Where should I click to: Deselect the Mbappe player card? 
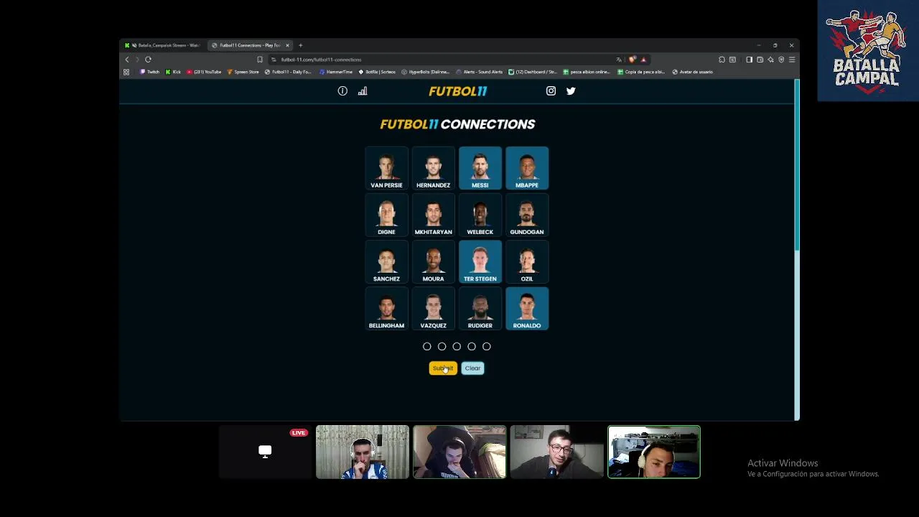[x=527, y=168]
